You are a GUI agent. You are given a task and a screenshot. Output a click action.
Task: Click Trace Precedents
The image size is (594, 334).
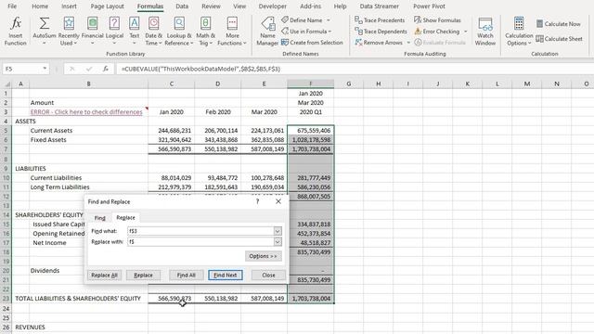[x=380, y=20]
